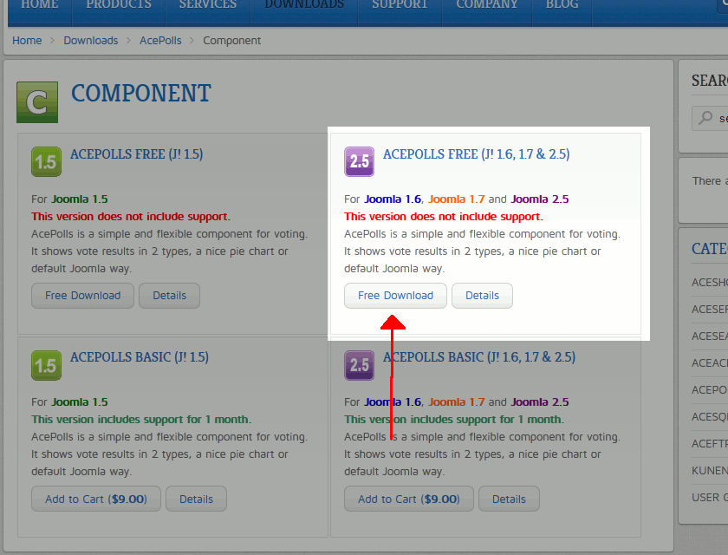Click 'Joomla 1.6' in AcePolls Free 2.5 card

(393, 199)
